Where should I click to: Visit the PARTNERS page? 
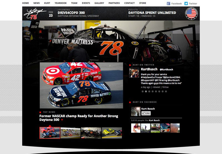[114, 3]
